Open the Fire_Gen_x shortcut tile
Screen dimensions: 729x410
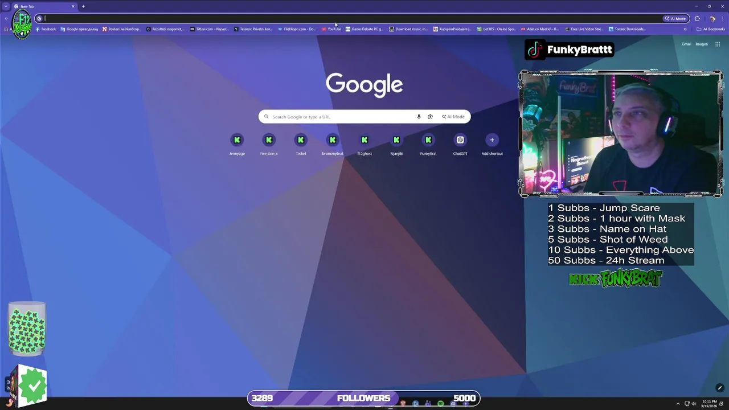tap(269, 144)
